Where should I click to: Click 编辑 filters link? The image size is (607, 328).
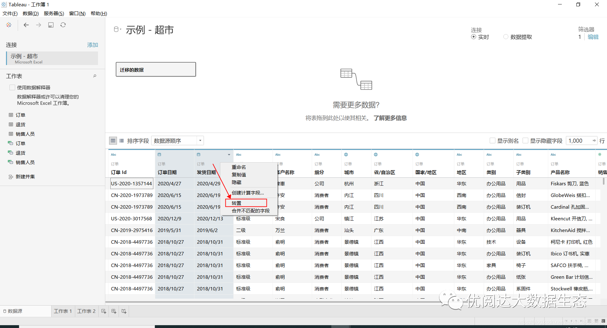[x=593, y=37]
